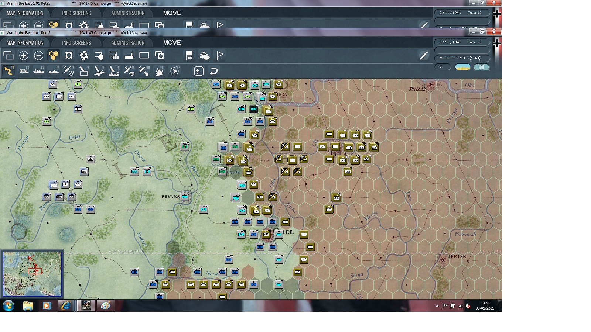The width and height of the screenshot is (591, 332).
Task: Click the fortification outline icon beside the hex grid toggle
Action: [x=69, y=55]
